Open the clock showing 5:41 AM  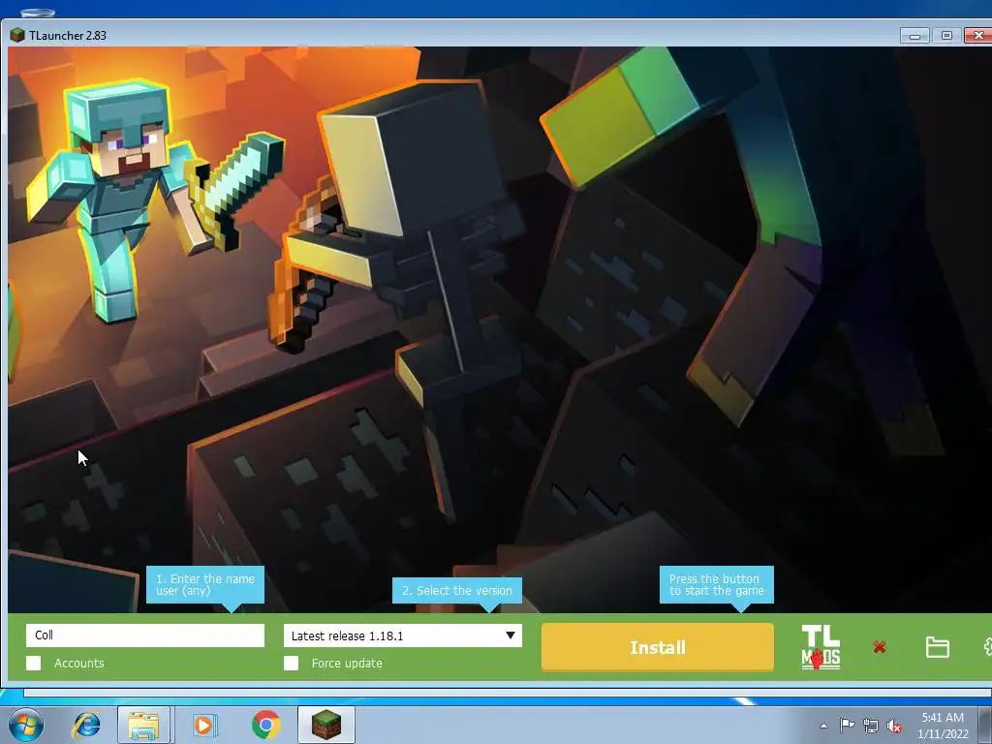[943, 725]
